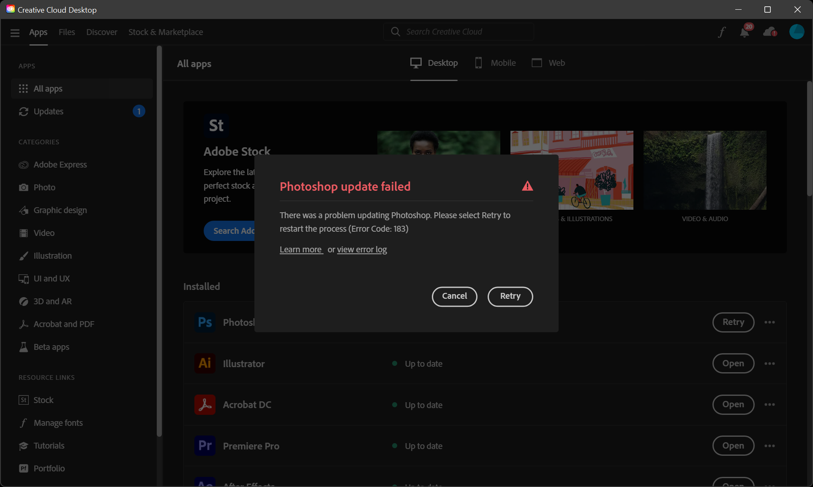
Task: Cancel the Photoshop update failure dialog
Action: point(454,296)
